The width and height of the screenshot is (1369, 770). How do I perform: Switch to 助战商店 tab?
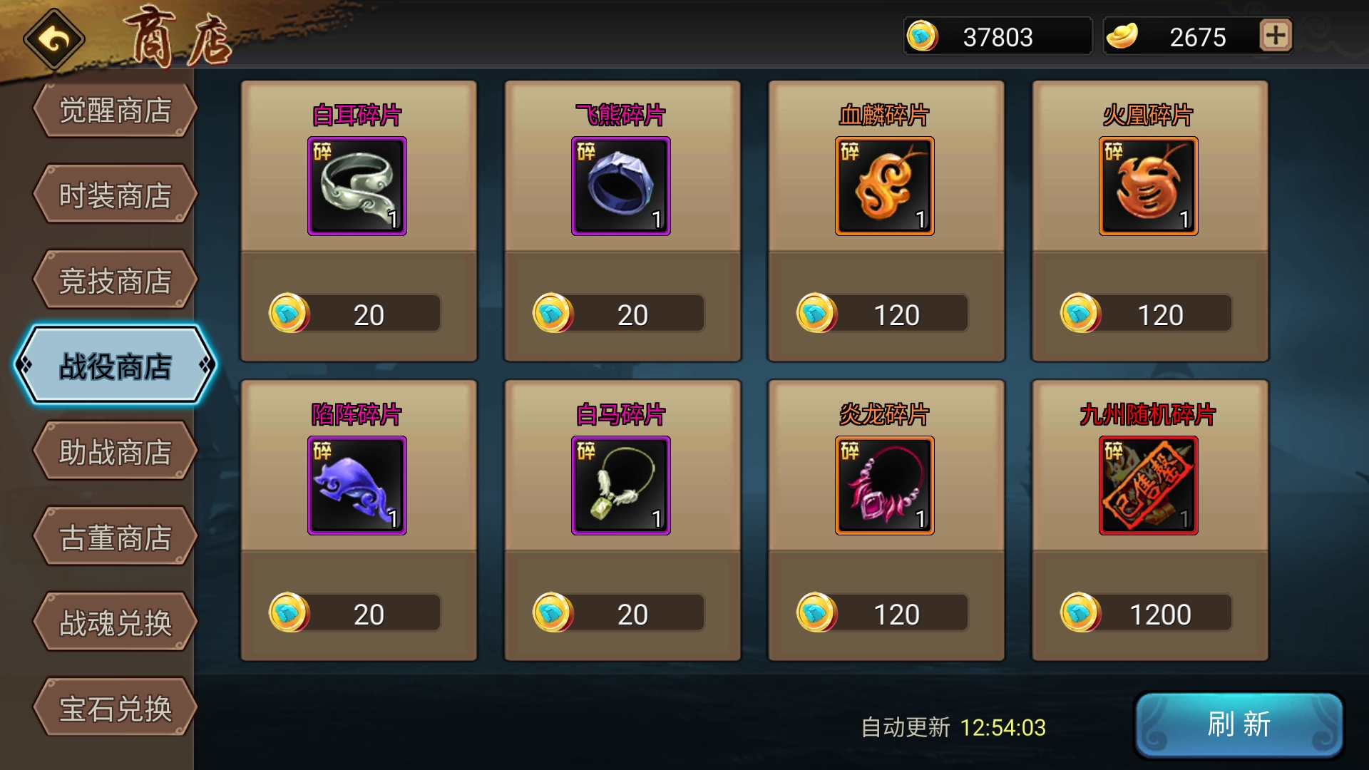coord(115,451)
